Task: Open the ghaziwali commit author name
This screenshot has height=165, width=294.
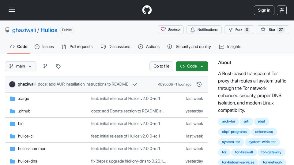Action: (26, 84)
